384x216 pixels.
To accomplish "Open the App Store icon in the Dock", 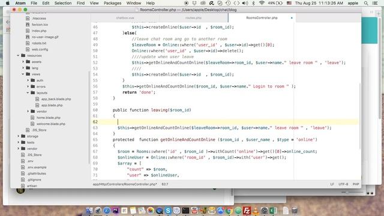I will pos(220,211).
